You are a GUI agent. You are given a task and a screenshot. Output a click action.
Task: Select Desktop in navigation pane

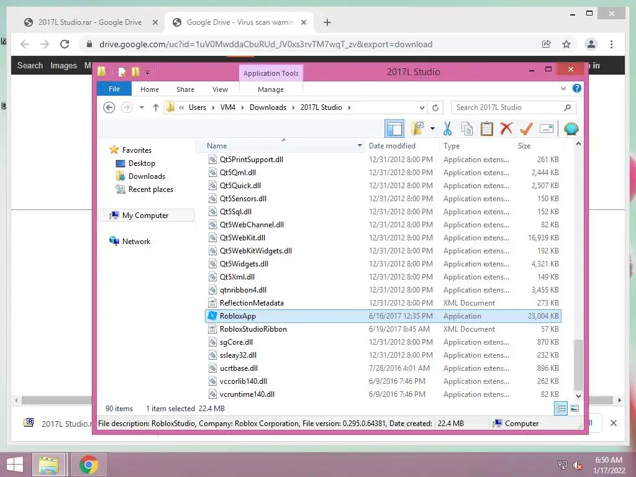tap(142, 163)
